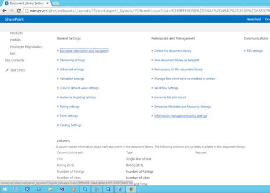Reload the page with refresh icon
270x193 pixels.
point(19,11)
